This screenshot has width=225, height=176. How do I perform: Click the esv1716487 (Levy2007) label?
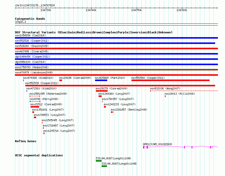(x=59, y=125)
